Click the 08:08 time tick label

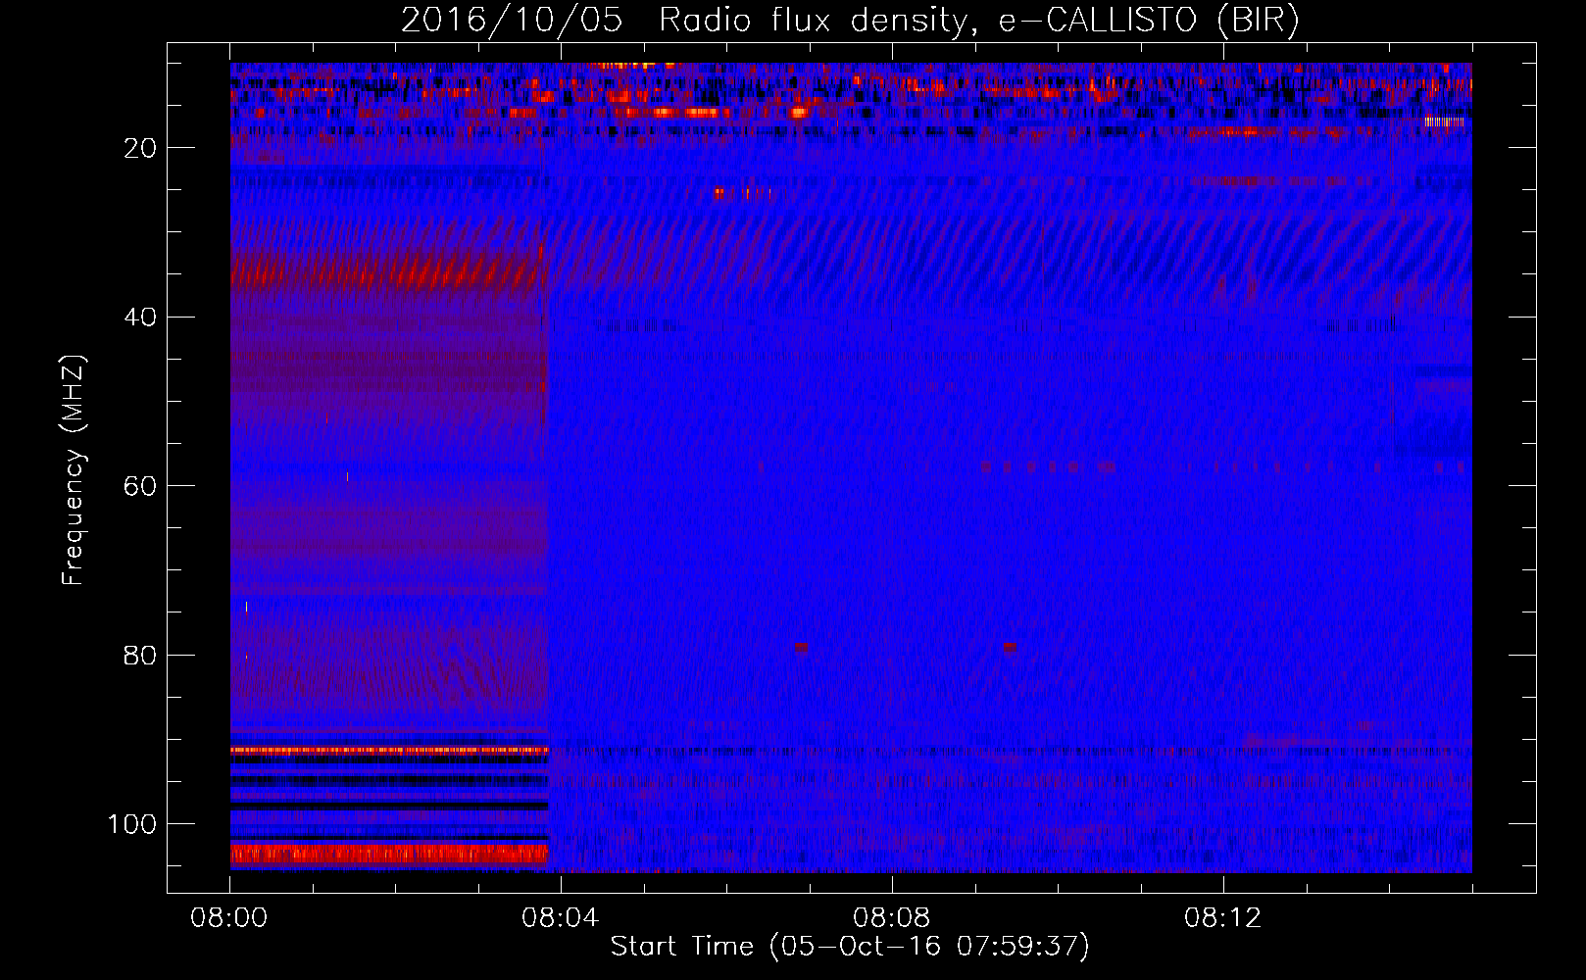point(892,918)
